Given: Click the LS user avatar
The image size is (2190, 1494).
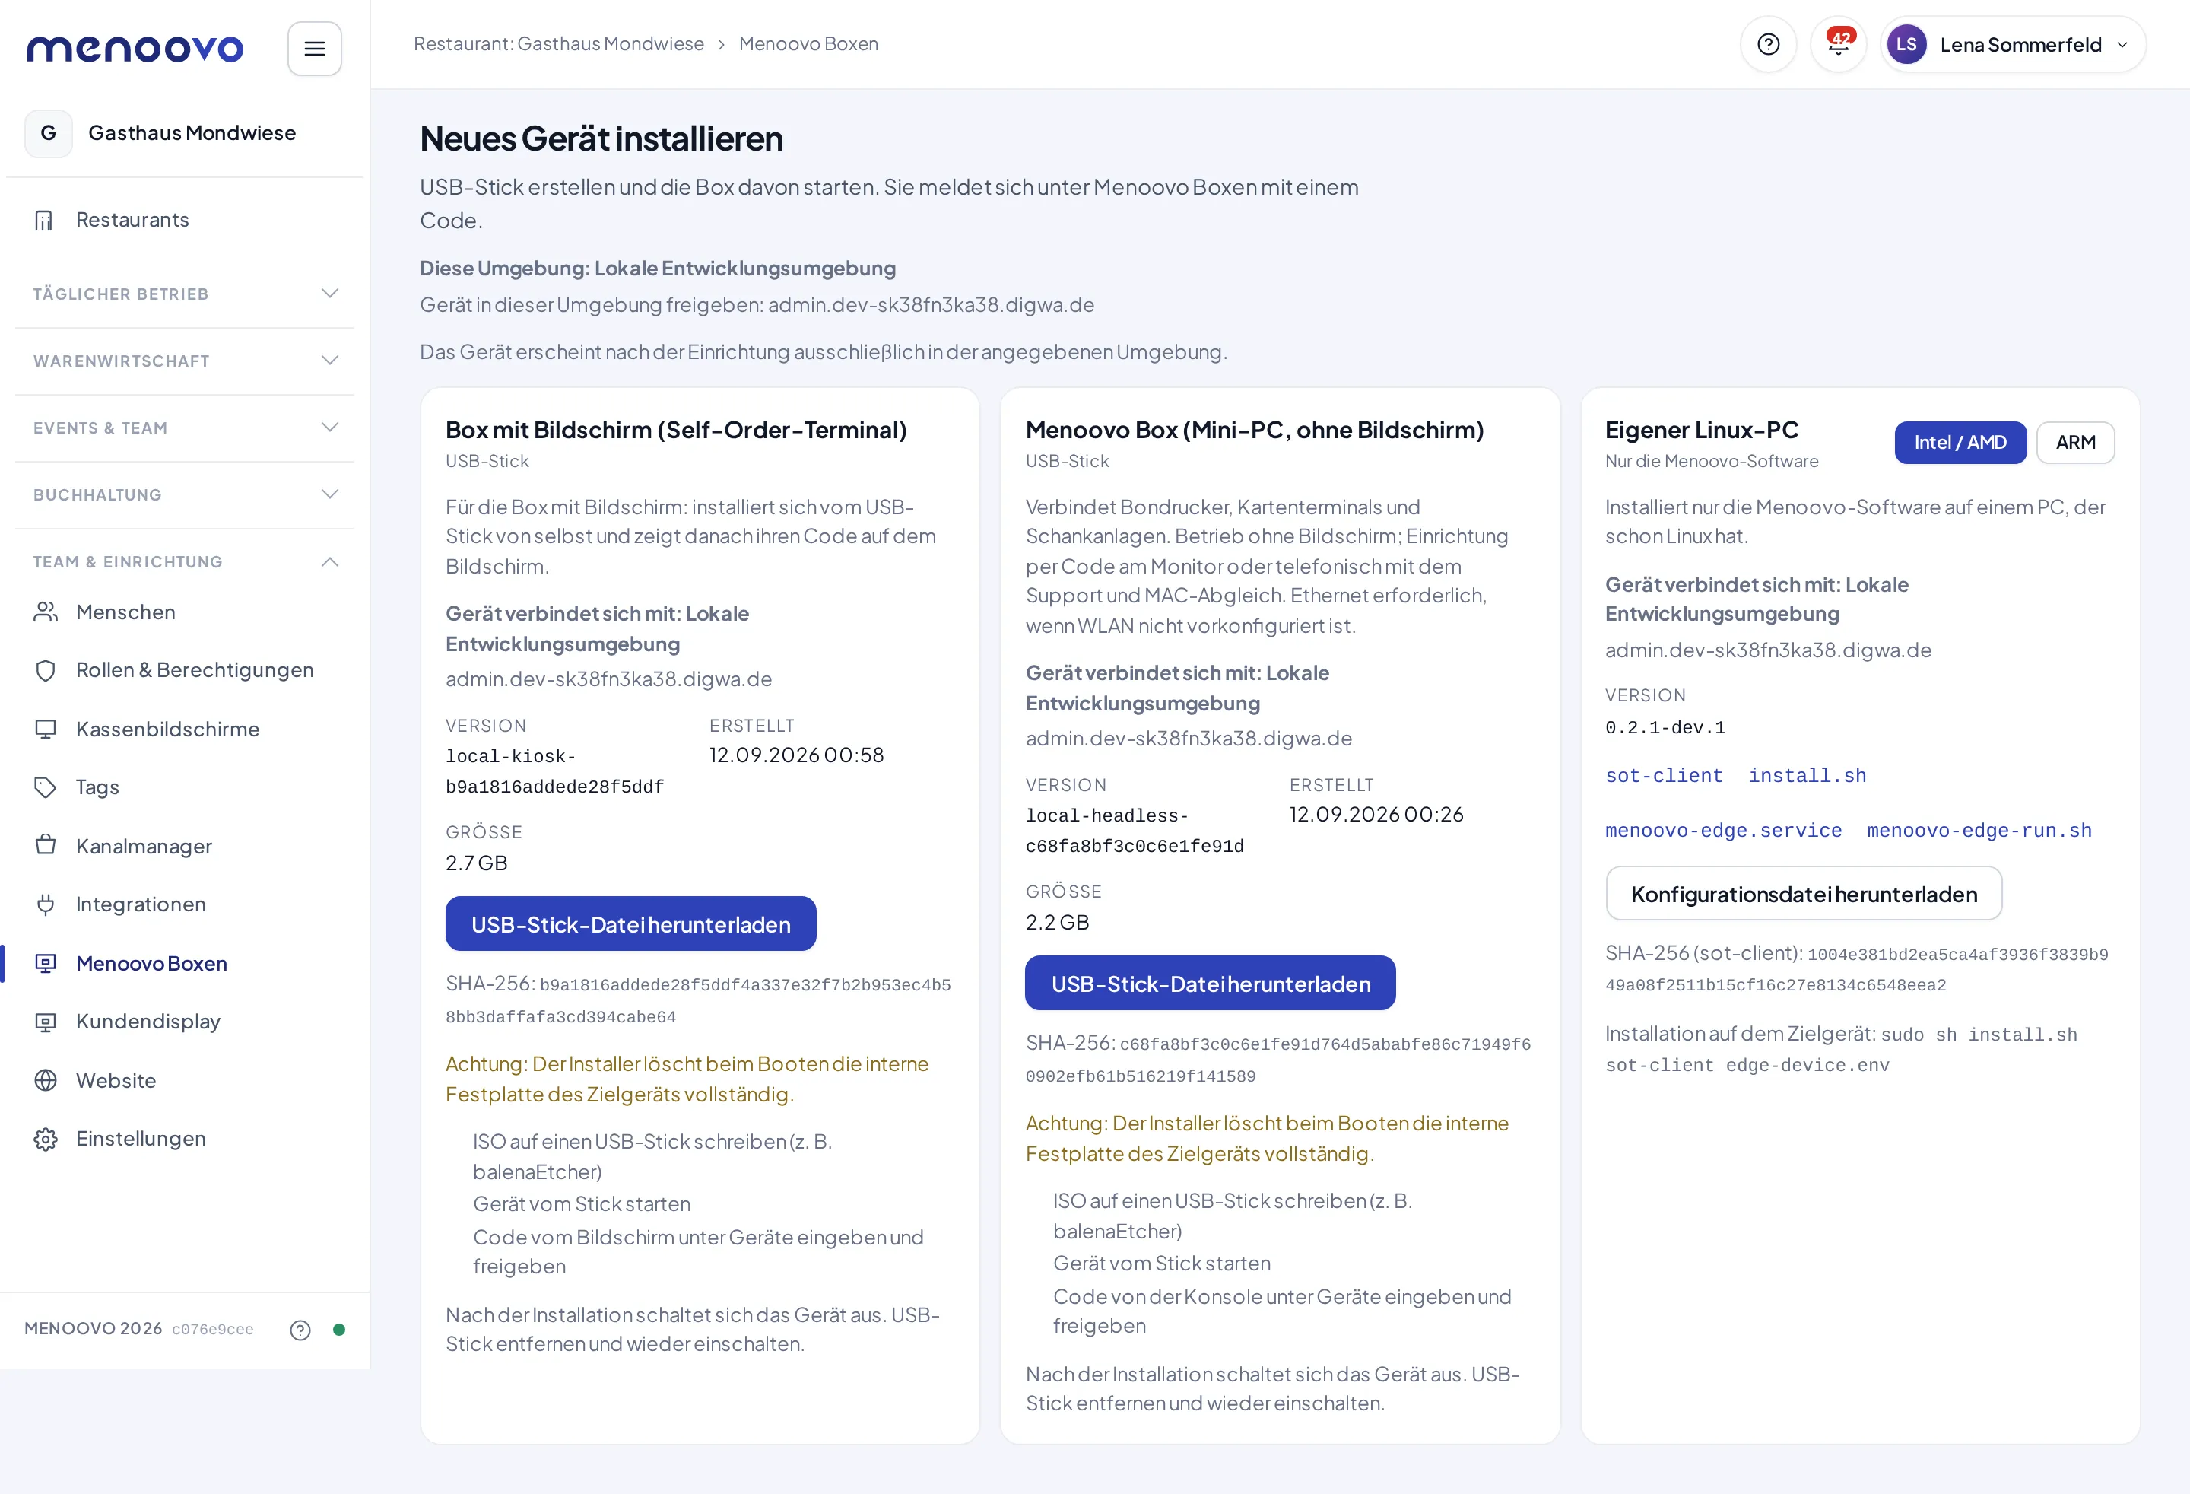Looking at the screenshot, I should coord(1906,44).
